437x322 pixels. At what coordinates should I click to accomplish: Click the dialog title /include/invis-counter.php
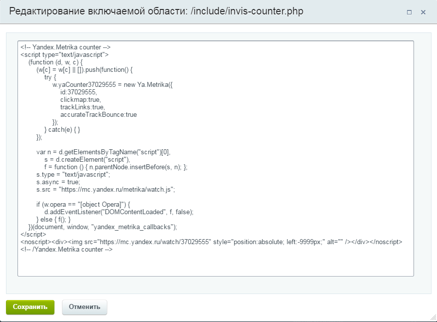(247, 11)
